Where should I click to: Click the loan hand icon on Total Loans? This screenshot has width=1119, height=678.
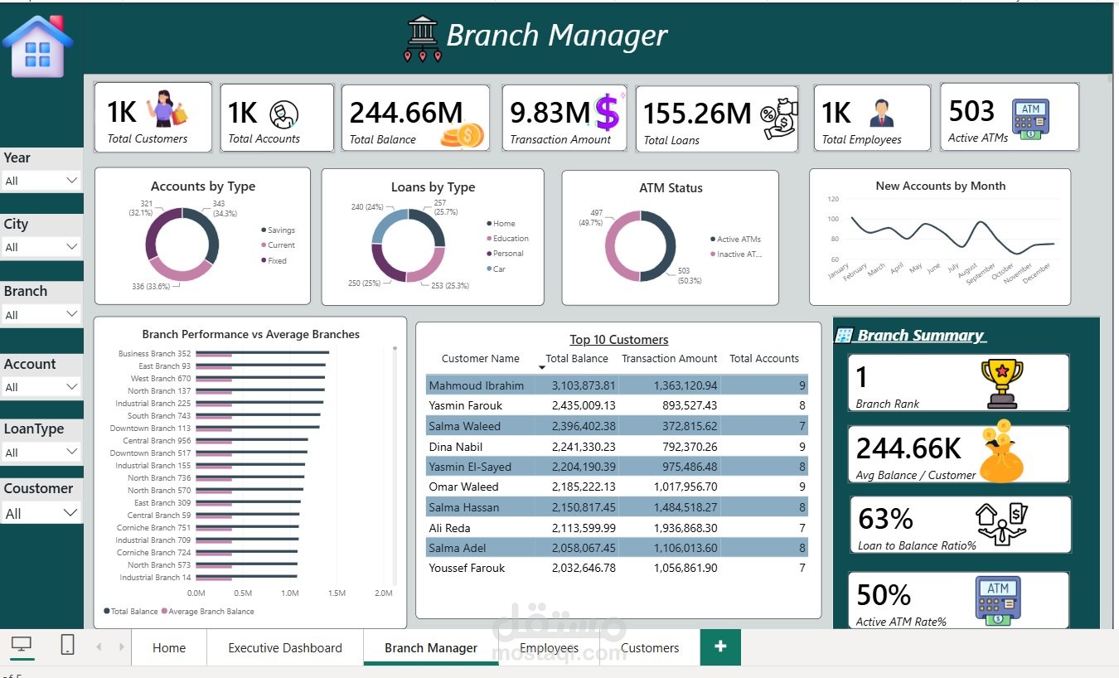779,119
